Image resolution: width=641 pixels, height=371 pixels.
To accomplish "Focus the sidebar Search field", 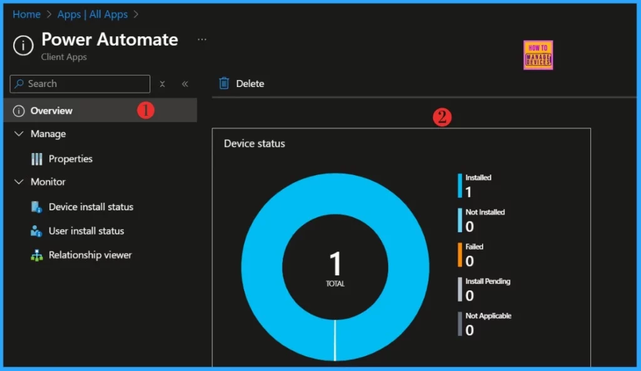I will (80, 84).
